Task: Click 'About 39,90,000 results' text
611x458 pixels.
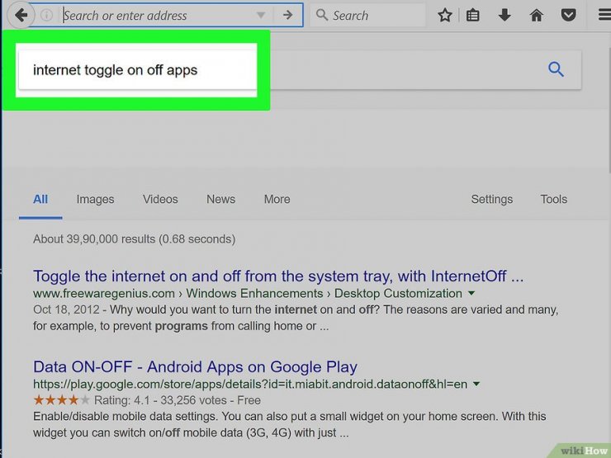Action: [x=134, y=238]
